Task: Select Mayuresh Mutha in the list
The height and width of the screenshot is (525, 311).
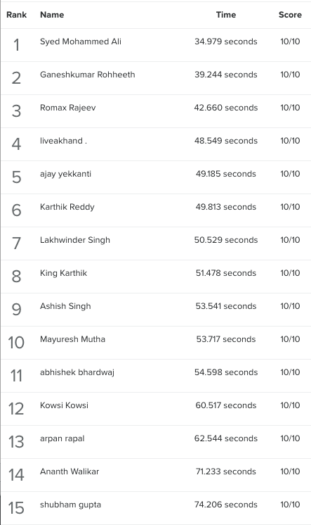Action: tap(72, 339)
